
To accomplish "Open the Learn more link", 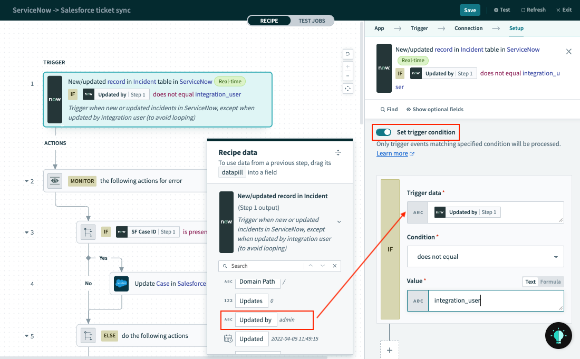I will pos(392,153).
